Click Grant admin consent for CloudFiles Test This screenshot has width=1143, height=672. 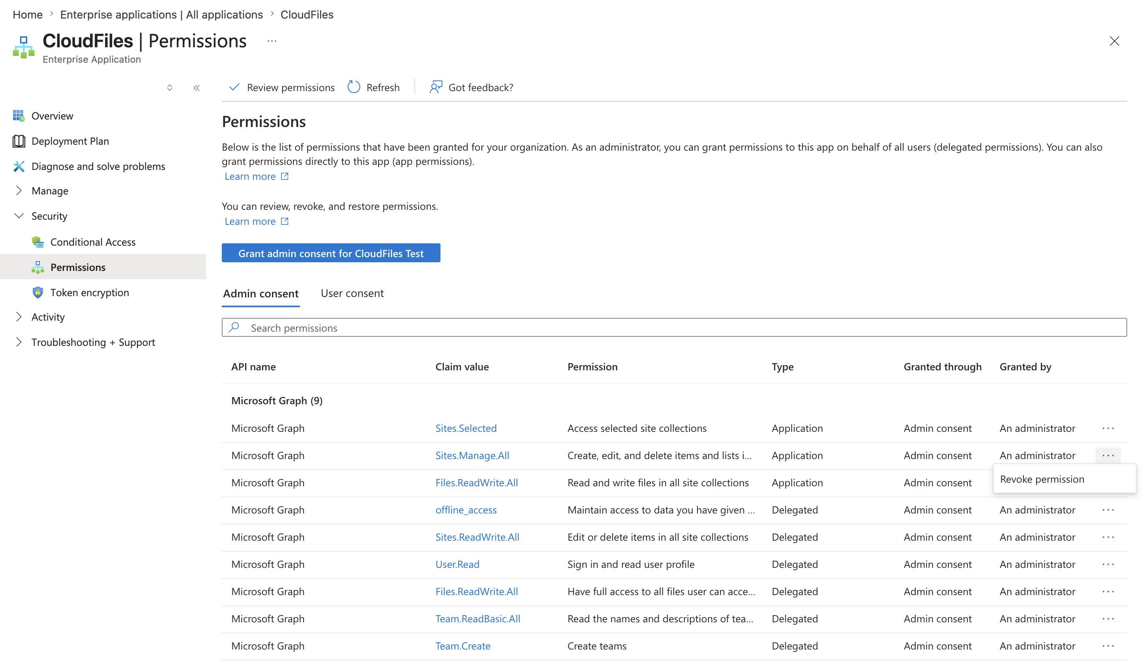tap(331, 253)
